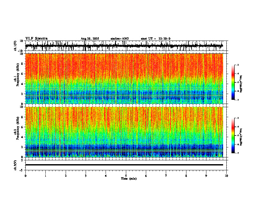The image size is (255, 197).
Task: Click the "8" kHz tick on ch.2 spectrogram axis
Action: tap(23, 117)
